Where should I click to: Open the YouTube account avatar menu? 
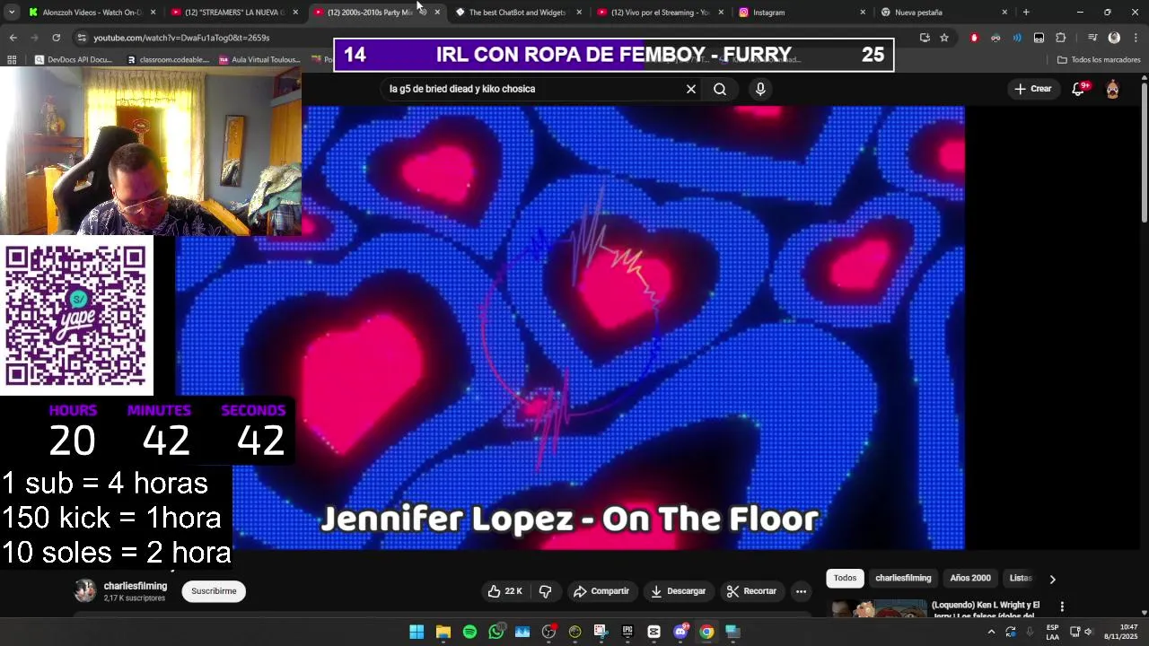(1113, 89)
